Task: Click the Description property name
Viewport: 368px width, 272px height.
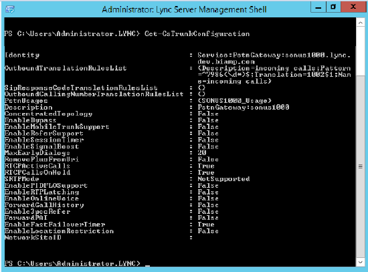Action: coord(28,108)
